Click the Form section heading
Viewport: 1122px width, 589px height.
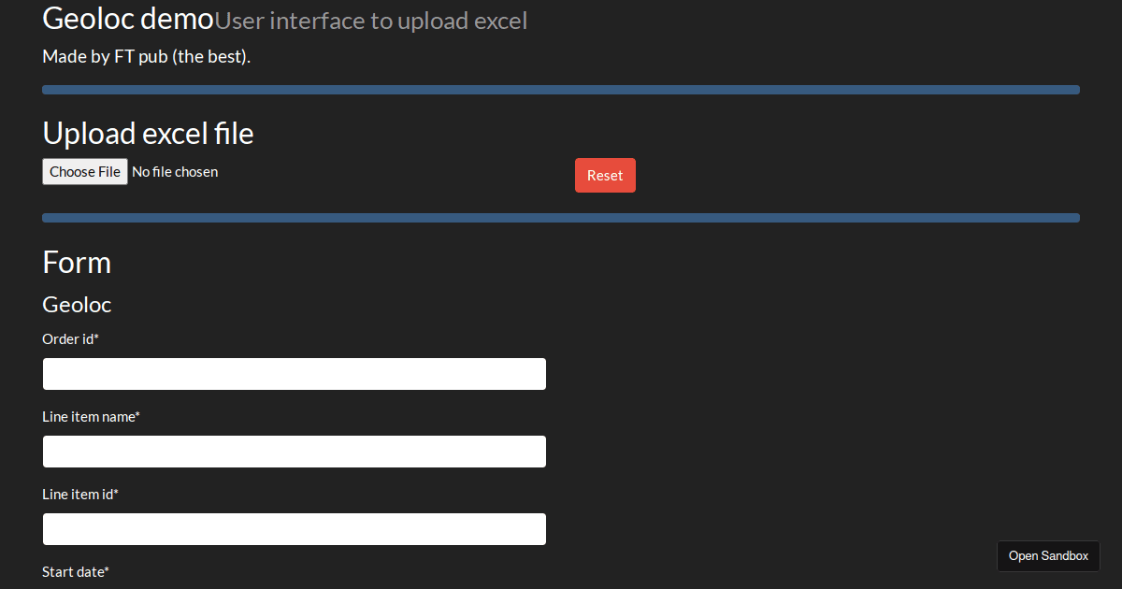(77, 263)
